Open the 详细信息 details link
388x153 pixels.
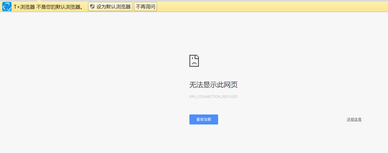354,119
